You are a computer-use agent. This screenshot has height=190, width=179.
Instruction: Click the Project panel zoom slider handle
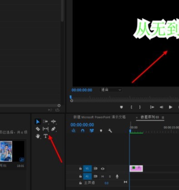pos(59,105)
